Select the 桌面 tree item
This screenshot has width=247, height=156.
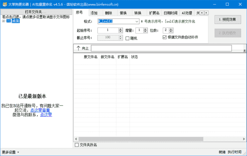[x=15, y=21]
